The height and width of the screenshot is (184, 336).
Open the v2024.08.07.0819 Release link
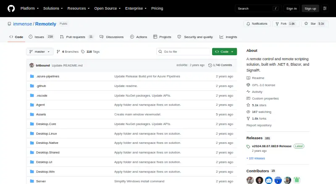pyautogui.click(x=272, y=146)
